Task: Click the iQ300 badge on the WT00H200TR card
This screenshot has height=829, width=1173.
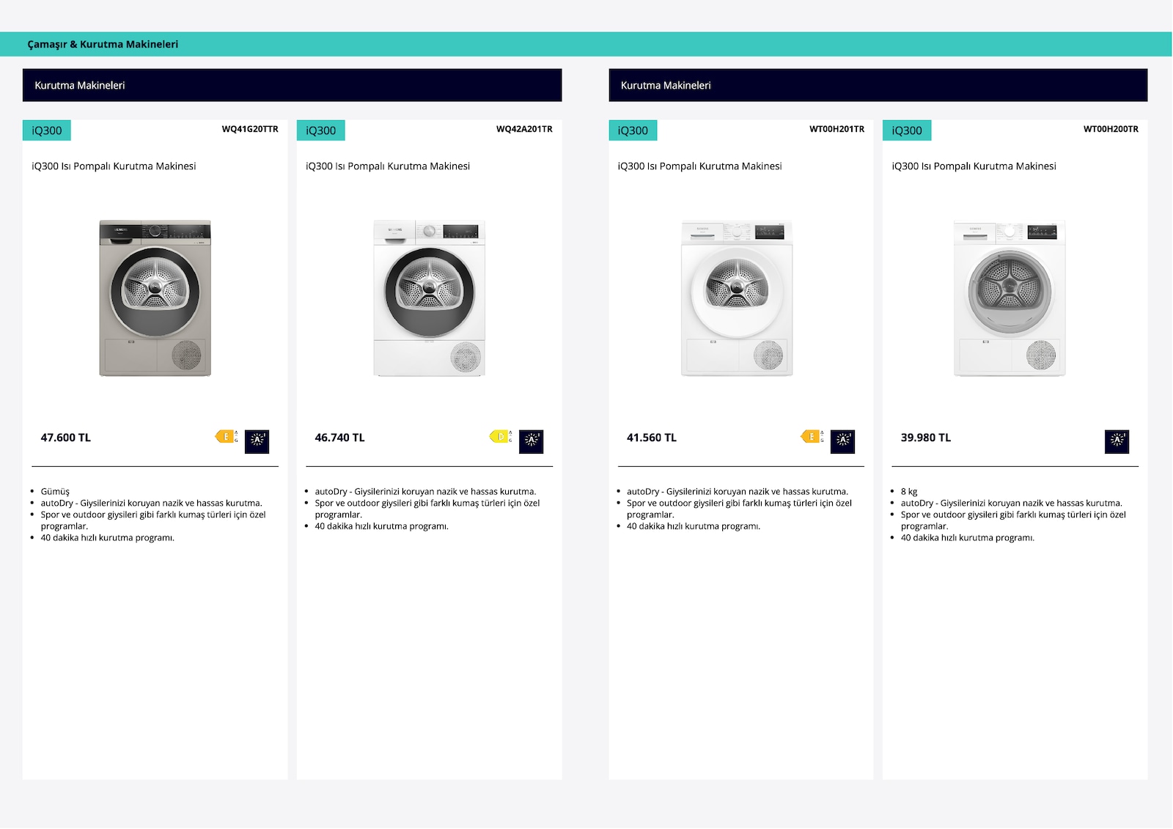Action: pyautogui.click(x=907, y=130)
